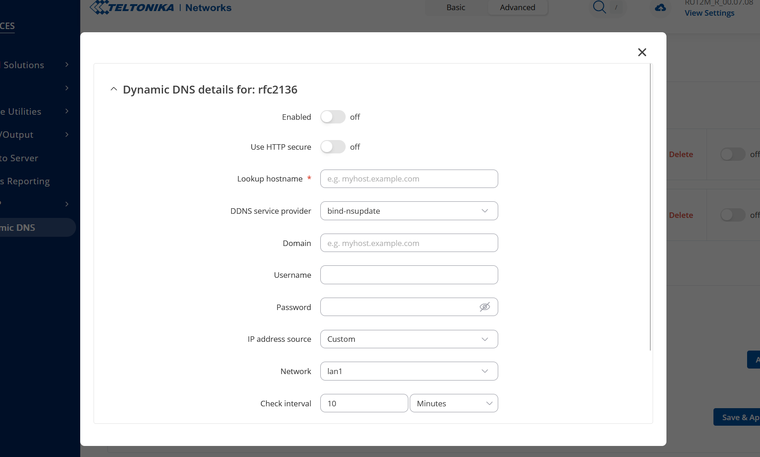Viewport: 760px width, 457px height.
Task: Click the search magnifier icon
Action: 599,7
